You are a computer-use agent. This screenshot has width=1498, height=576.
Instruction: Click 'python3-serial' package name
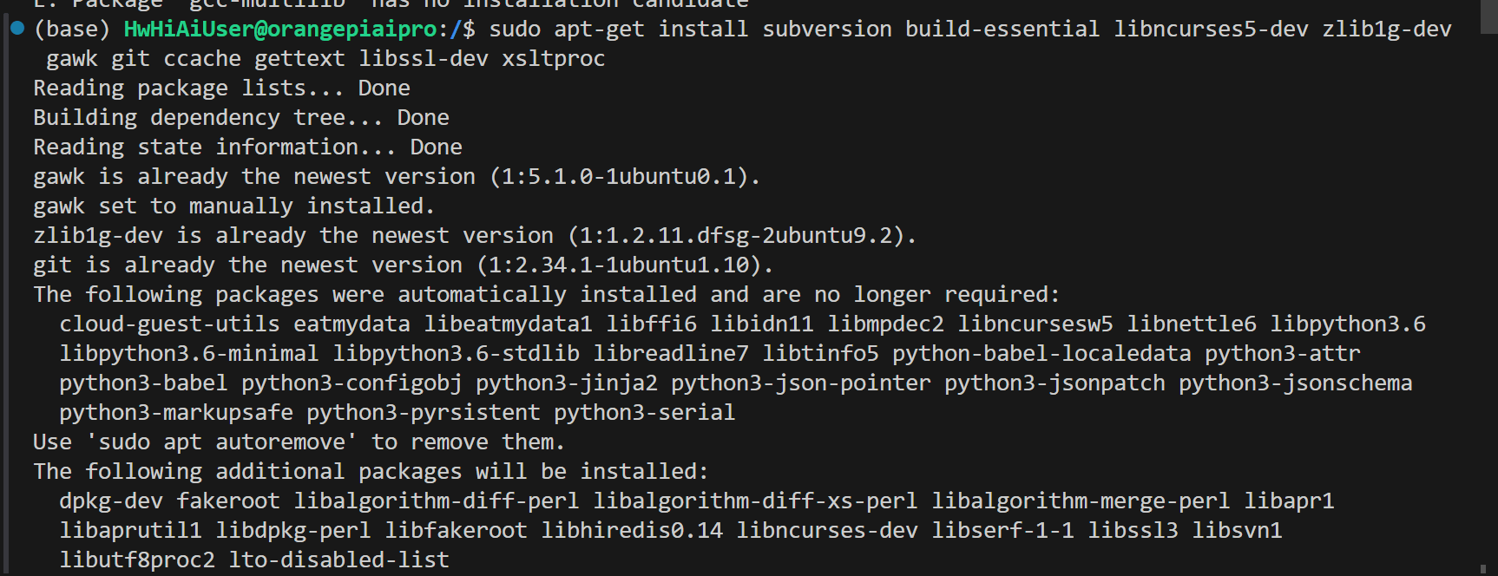[x=645, y=413]
